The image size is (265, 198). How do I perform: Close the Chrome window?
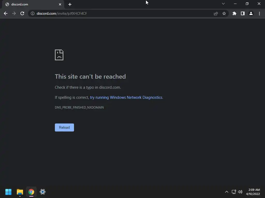pos(259,4)
